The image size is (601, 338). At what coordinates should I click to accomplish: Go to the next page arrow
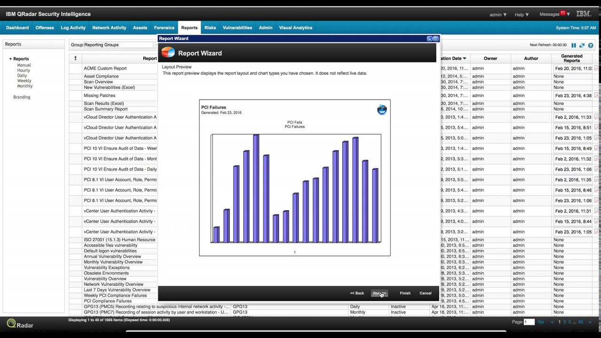pyautogui.click(x=590, y=322)
